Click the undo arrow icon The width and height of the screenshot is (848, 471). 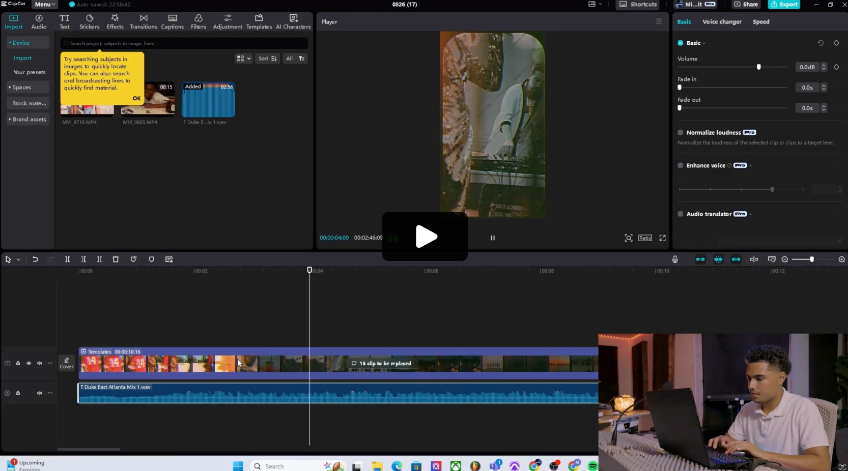point(35,259)
